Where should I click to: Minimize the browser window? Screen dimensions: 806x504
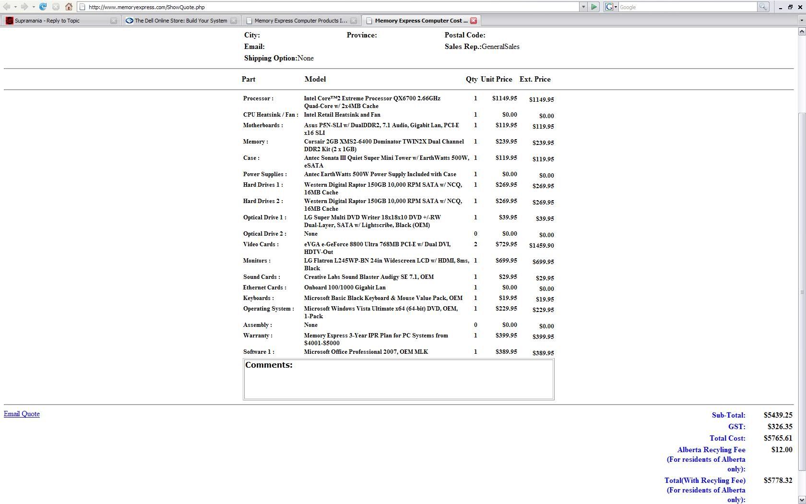coord(780,7)
